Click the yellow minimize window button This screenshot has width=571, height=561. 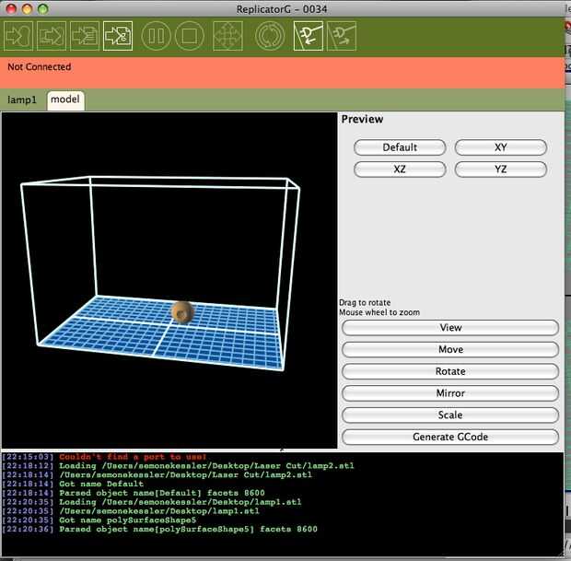pos(28,8)
